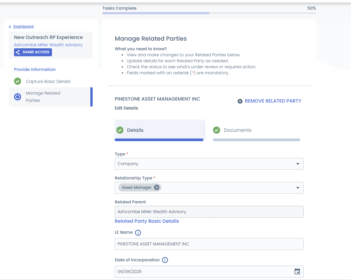Click the green check on Details tab
The image size is (351, 280).
(x=120, y=130)
